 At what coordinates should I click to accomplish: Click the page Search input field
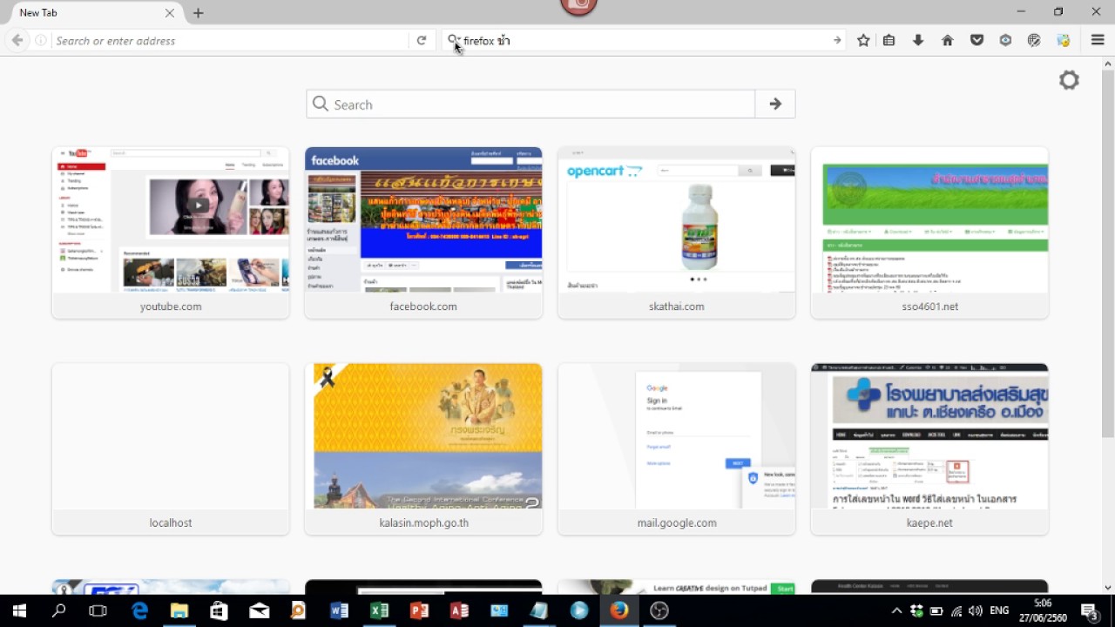coord(530,104)
